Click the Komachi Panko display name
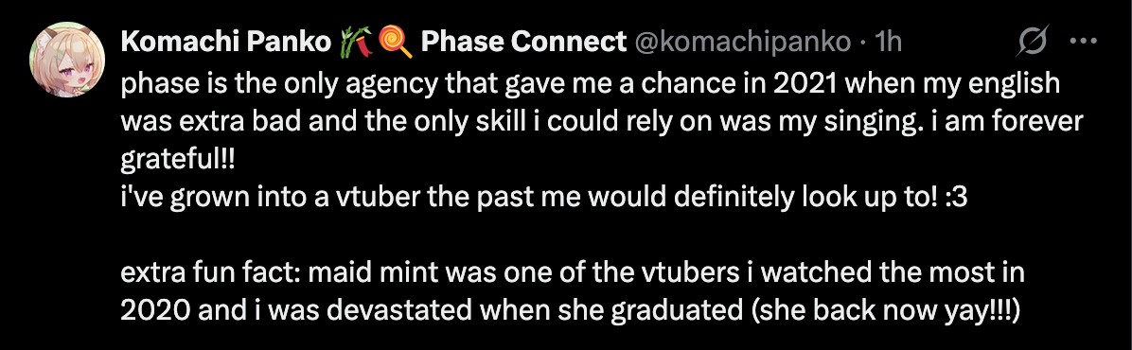Viewport: 1132px width, 350px height. click(x=226, y=43)
